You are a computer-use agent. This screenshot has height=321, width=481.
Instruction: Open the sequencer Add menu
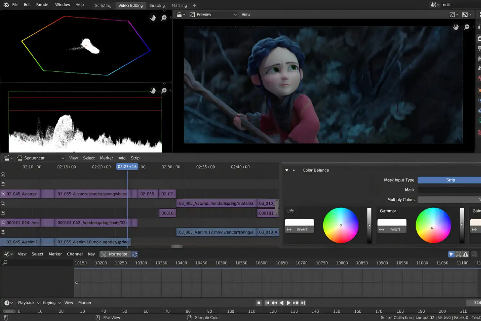pos(122,158)
